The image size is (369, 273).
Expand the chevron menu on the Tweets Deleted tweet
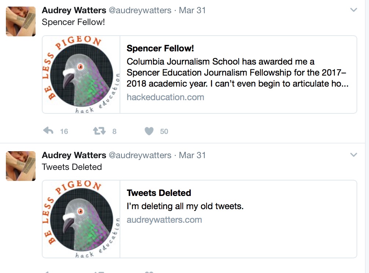tap(354, 155)
